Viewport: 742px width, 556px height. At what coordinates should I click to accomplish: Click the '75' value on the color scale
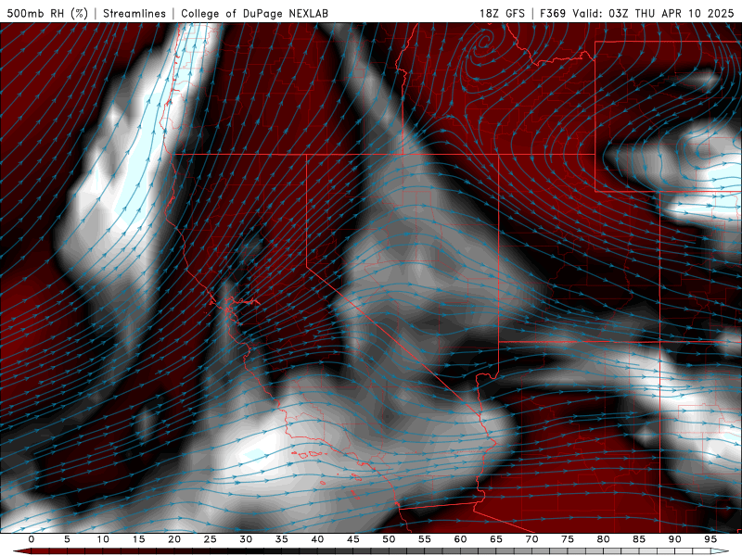click(568, 539)
